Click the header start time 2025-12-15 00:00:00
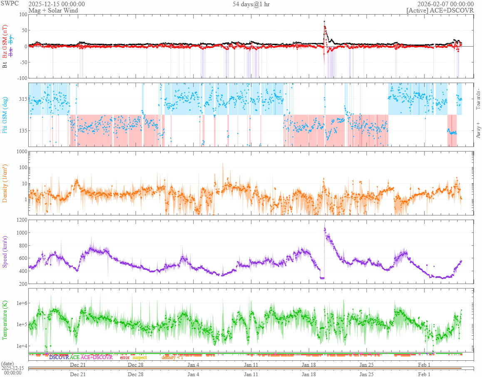 pyautogui.click(x=57, y=4)
